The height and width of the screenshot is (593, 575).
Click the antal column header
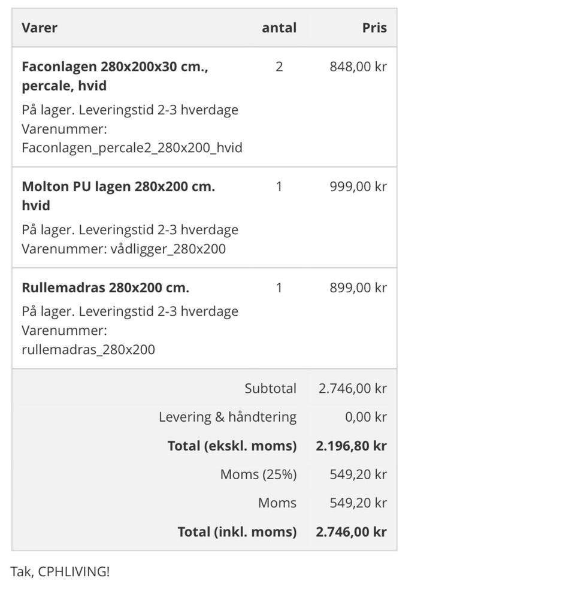(279, 28)
